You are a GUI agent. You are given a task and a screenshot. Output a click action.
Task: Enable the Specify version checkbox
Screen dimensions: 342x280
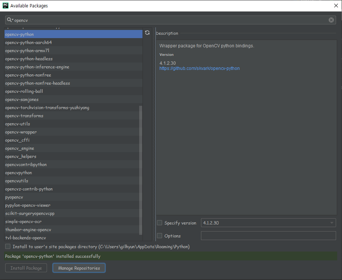click(x=160, y=223)
